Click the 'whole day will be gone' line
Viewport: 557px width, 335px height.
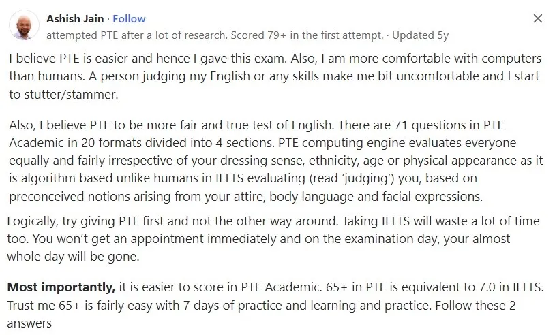point(73,257)
